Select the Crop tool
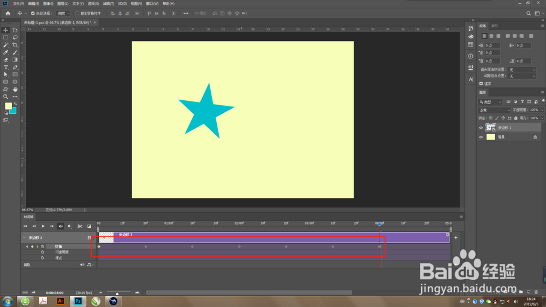This screenshot has width=546, height=307. pyautogui.click(x=15, y=45)
